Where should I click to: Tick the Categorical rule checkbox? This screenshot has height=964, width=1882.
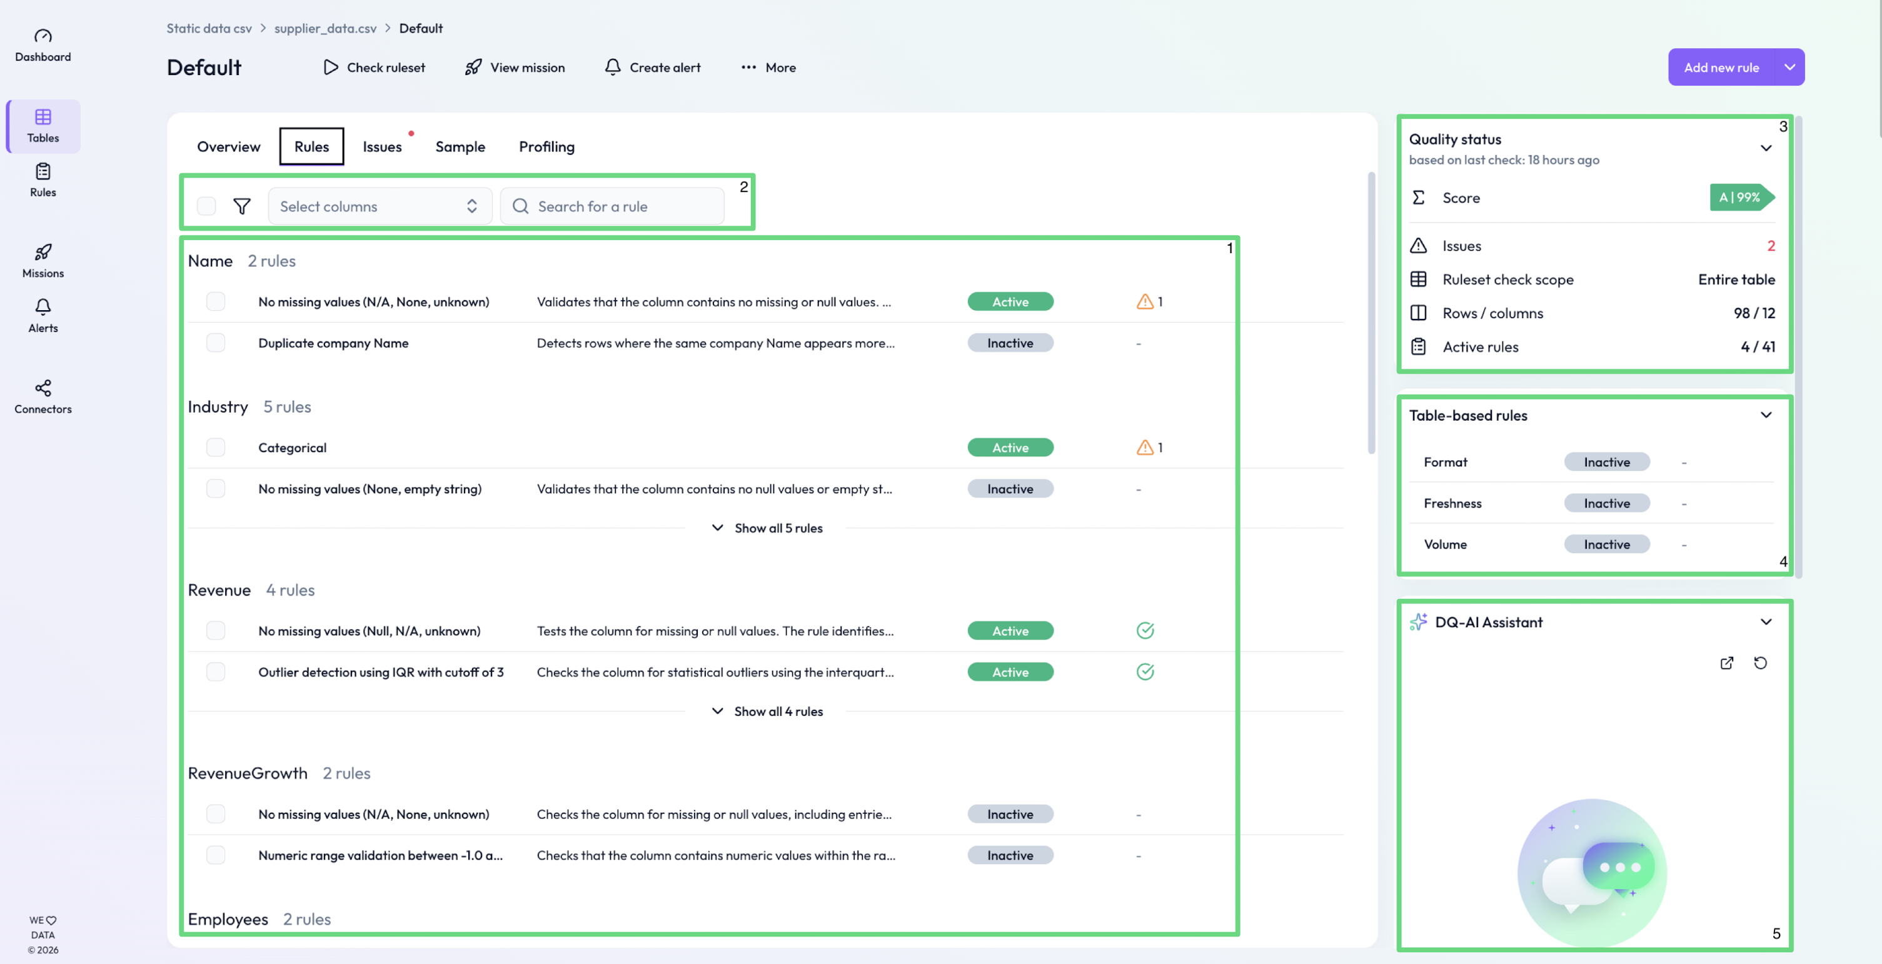[x=216, y=448]
